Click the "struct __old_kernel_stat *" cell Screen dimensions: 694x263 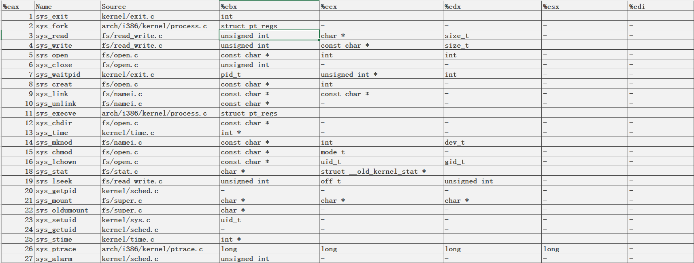coord(381,171)
